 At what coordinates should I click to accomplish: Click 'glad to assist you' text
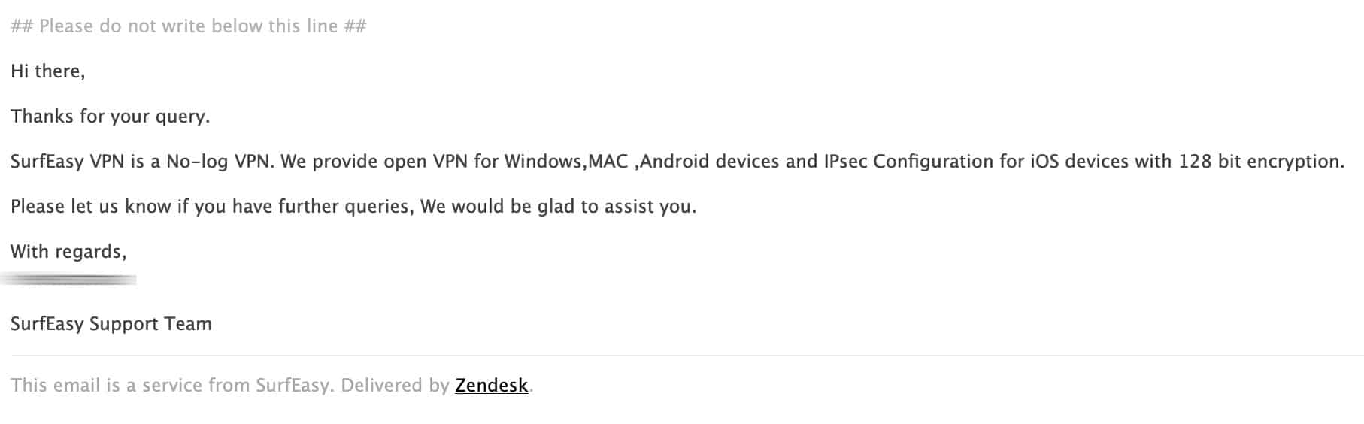(x=617, y=207)
